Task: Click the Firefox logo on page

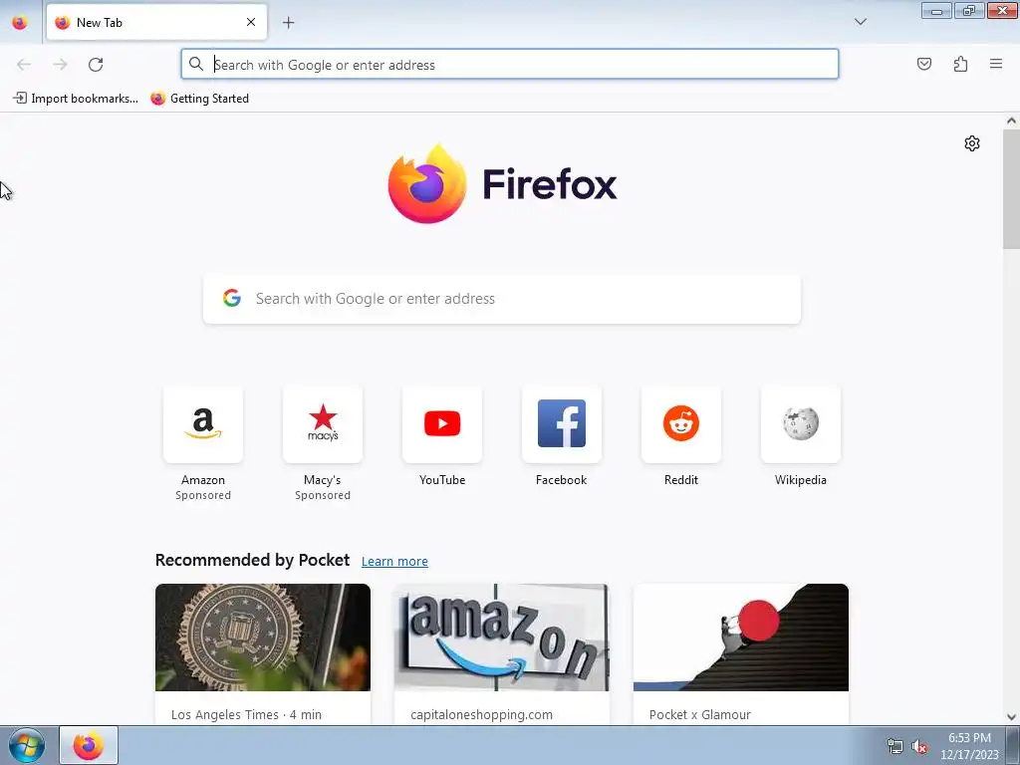Action: tap(502, 184)
